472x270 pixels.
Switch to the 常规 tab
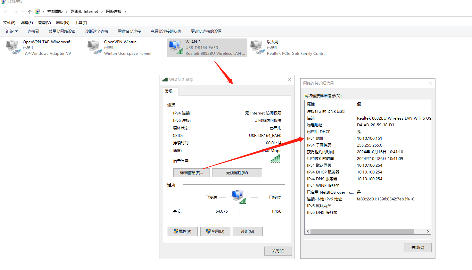tap(169, 91)
